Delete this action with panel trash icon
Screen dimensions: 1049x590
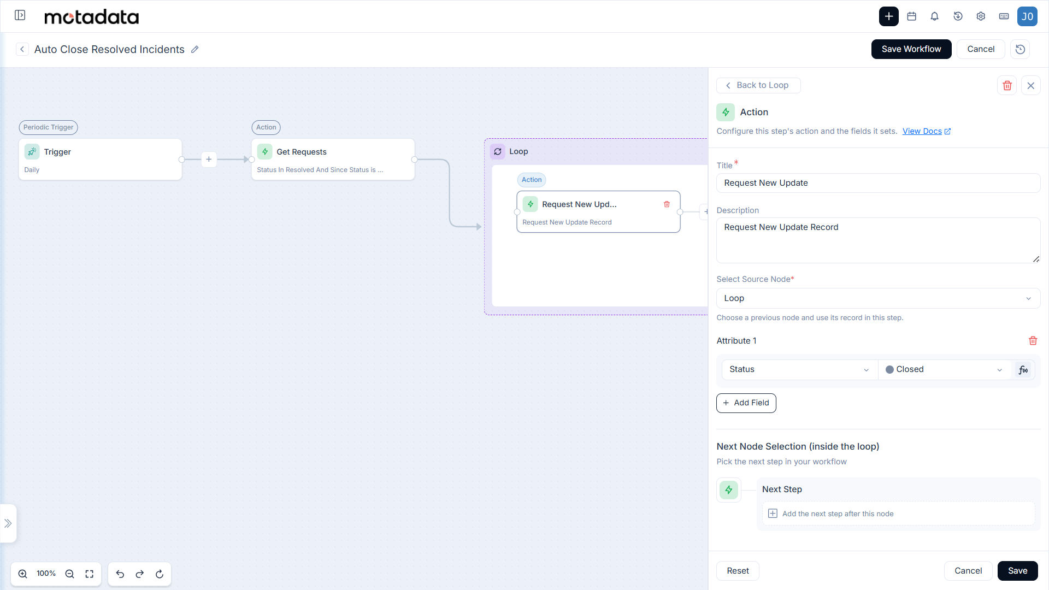pyautogui.click(x=1007, y=85)
